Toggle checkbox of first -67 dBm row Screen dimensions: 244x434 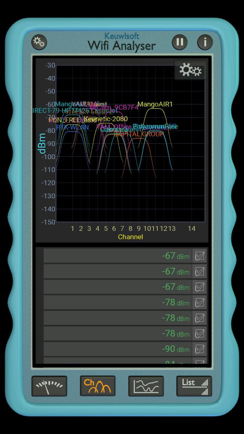200,256
